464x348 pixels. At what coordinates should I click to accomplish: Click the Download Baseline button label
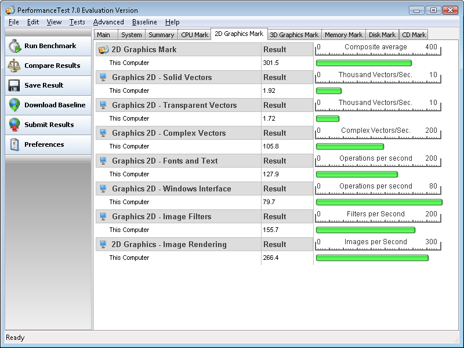55,105
